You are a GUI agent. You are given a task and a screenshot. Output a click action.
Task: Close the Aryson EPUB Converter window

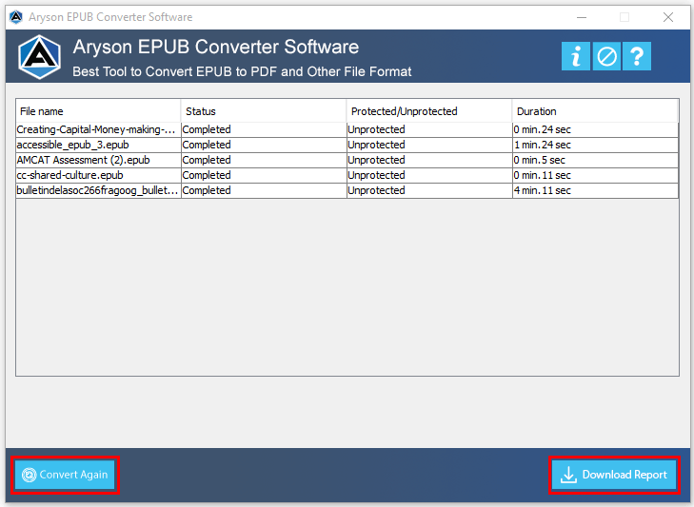668,17
